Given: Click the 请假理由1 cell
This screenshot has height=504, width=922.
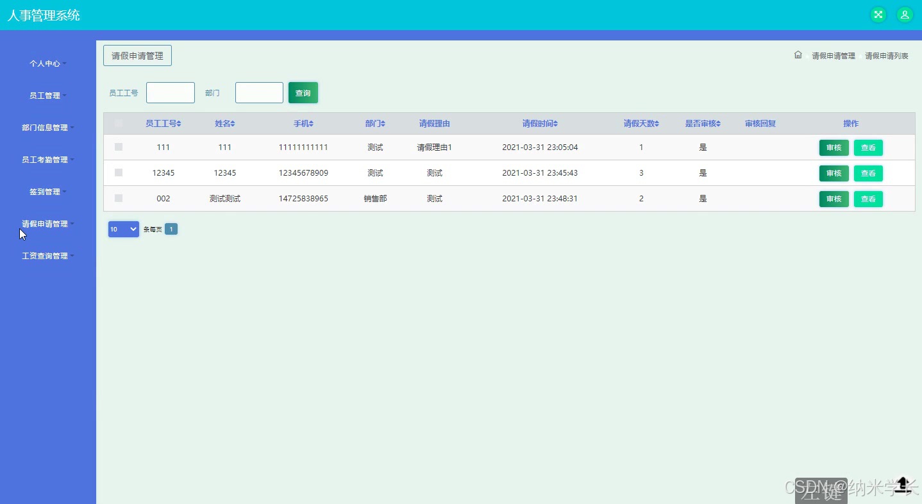Looking at the screenshot, I should tap(435, 147).
